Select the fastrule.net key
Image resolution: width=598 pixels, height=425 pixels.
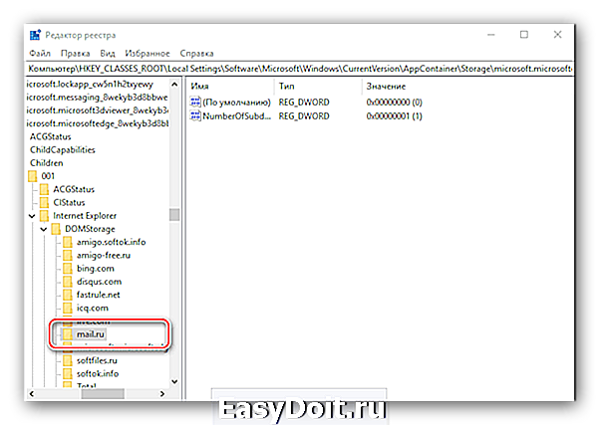[98, 295]
